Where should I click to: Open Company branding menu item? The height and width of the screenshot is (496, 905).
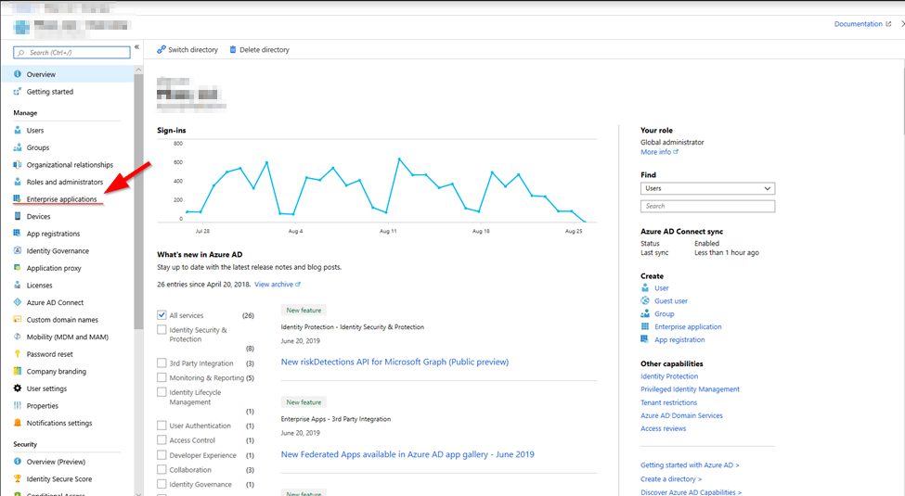coord(56,372)
